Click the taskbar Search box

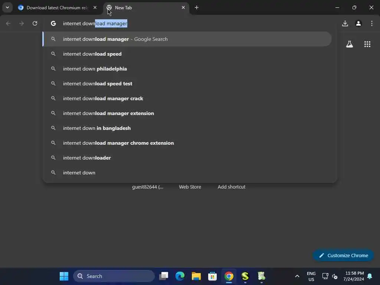coord(114,276)
